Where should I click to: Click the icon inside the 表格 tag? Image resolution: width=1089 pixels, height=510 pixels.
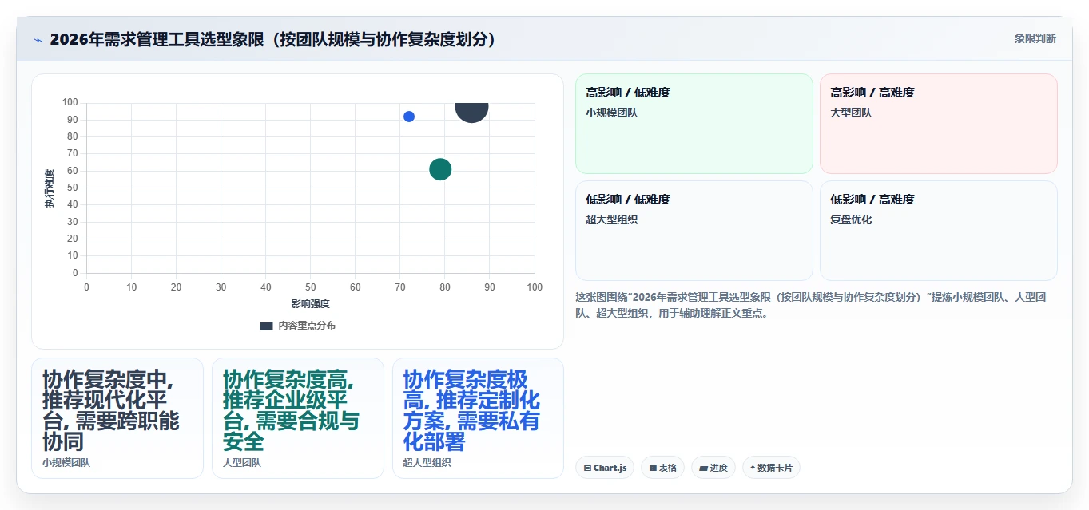653,468
